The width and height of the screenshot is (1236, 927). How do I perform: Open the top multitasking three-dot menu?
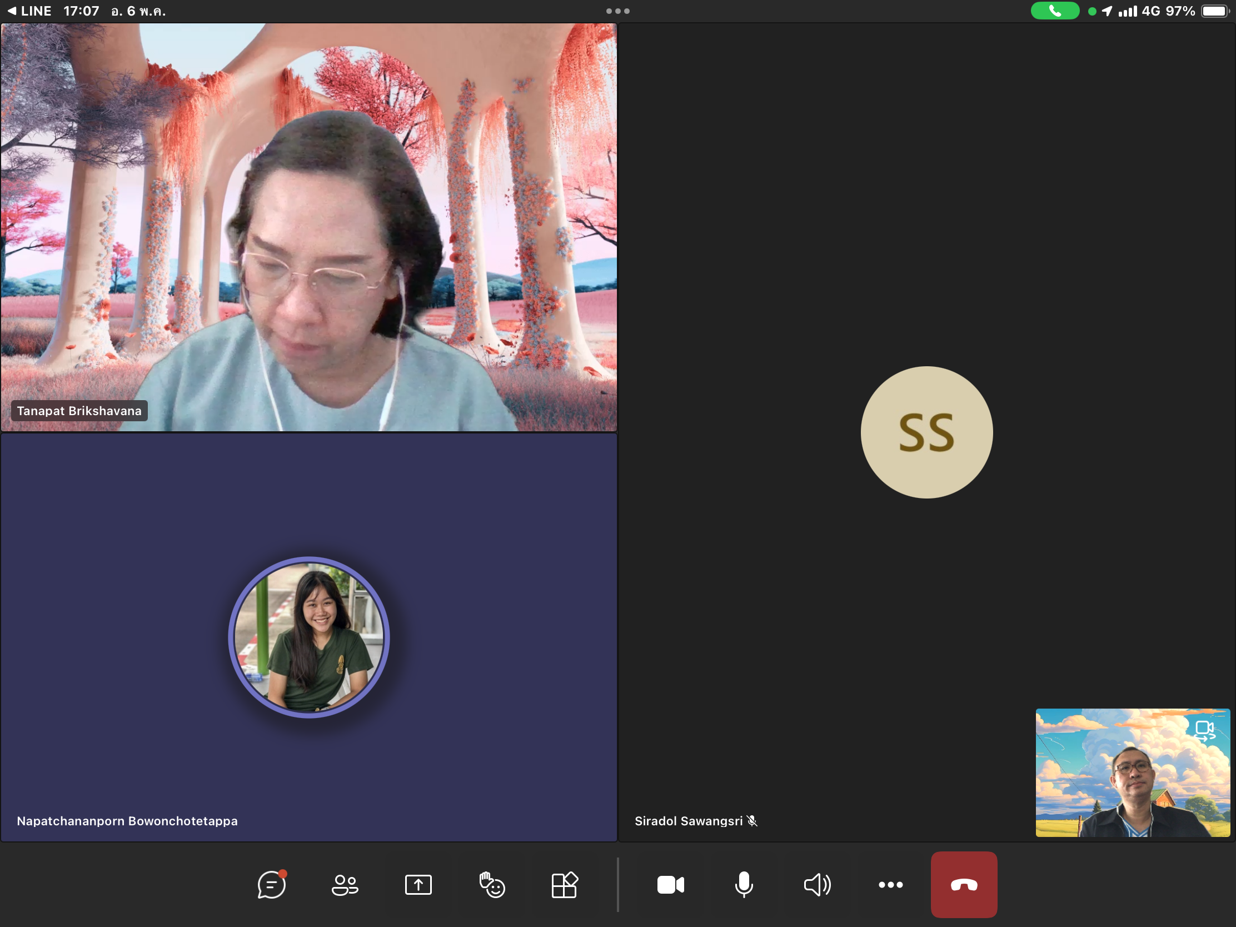pos(617,11)
